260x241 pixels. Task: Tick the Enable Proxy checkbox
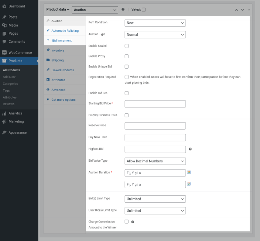tap(127, 56)
